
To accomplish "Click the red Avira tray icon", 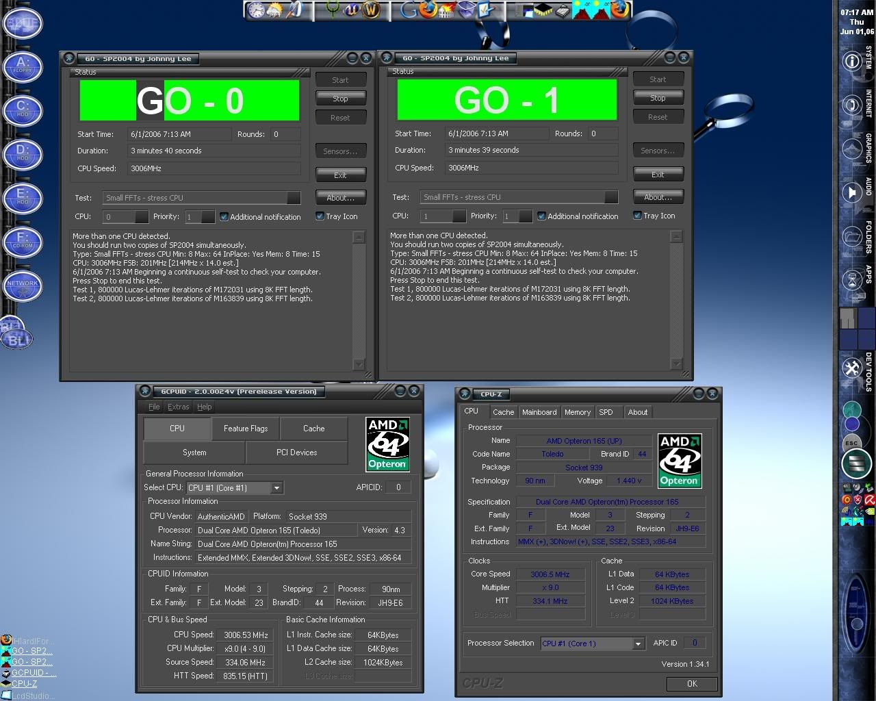I will (870, 500).
